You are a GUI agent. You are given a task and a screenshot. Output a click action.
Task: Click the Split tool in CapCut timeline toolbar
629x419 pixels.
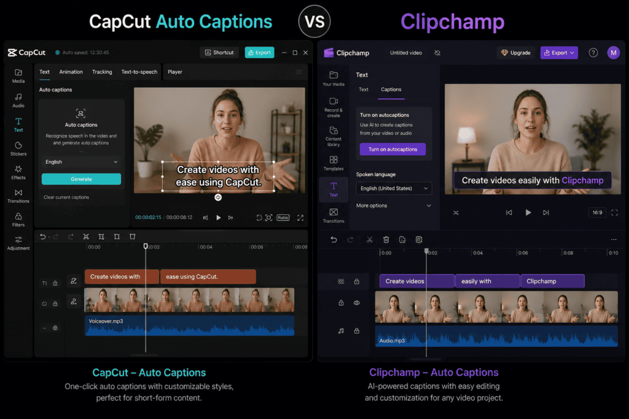tap(86, 237)
